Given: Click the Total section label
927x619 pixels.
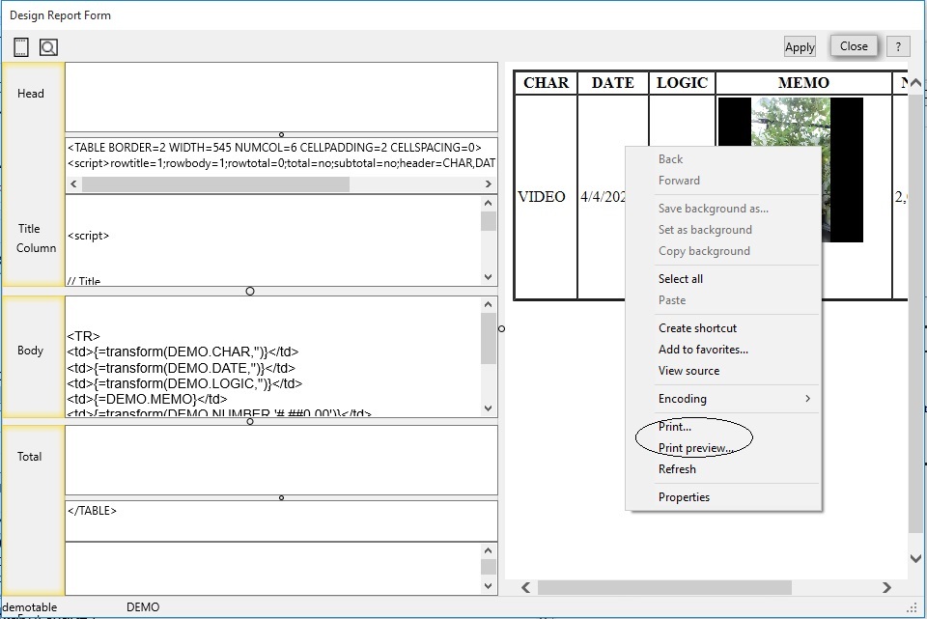Looking at the screenshot, I should (x=30, y=457).
